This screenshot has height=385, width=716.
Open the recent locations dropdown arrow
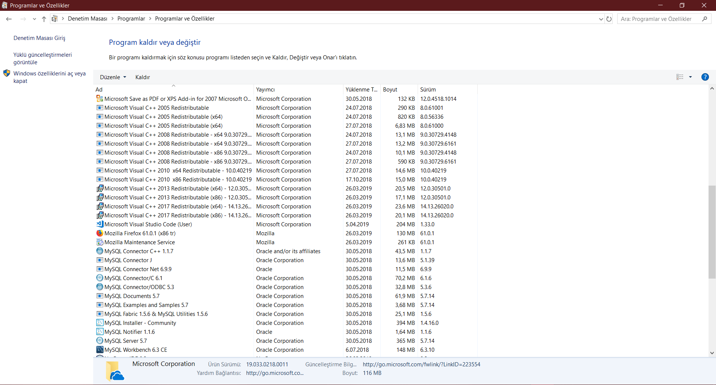34,19
